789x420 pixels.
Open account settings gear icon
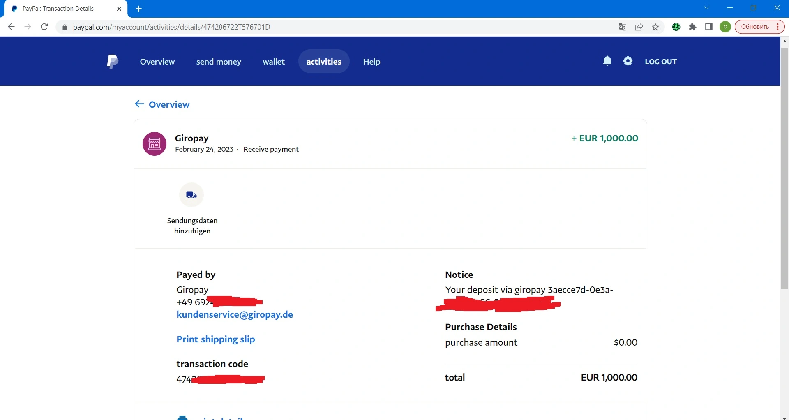click(628, 61)
